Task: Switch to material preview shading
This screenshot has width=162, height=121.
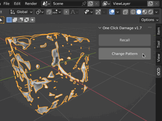Action: (x=145, y=12)
